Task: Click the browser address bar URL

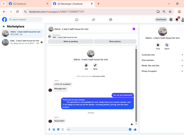Action: coord(57,12)
